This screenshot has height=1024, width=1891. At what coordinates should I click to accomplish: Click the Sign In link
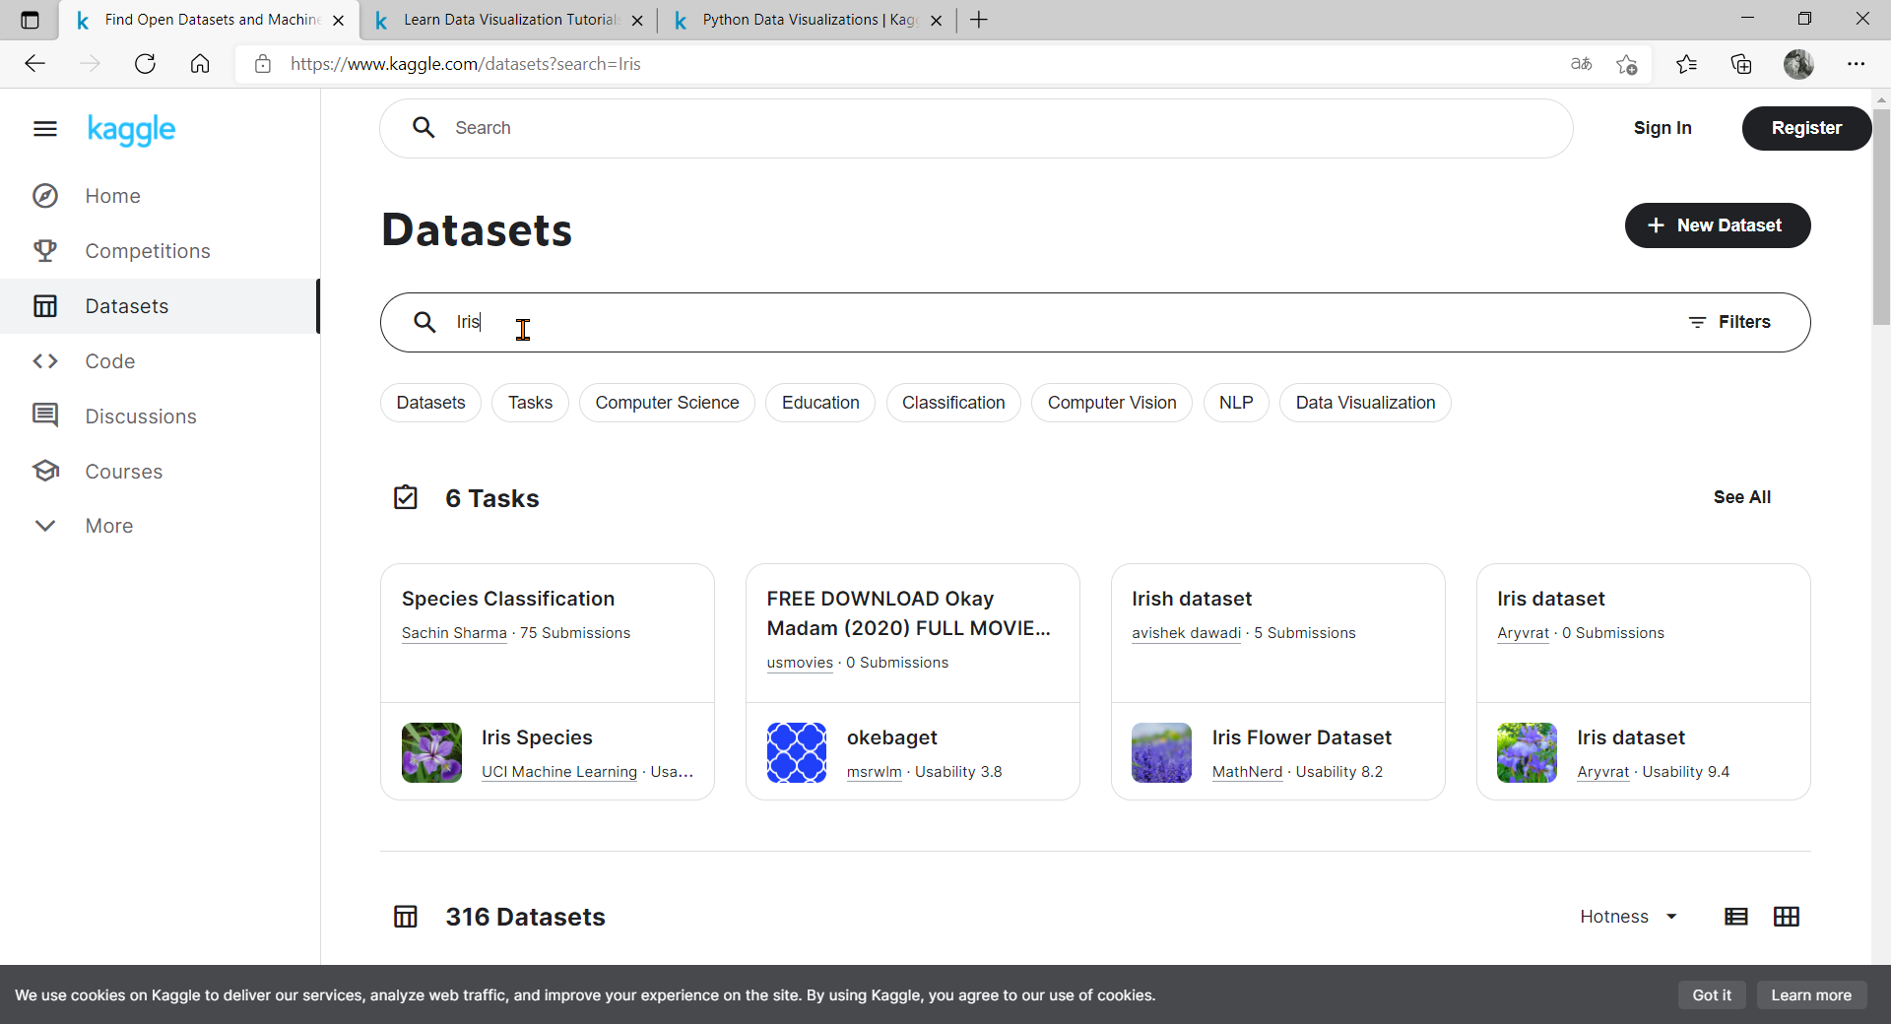[1663, 128]
